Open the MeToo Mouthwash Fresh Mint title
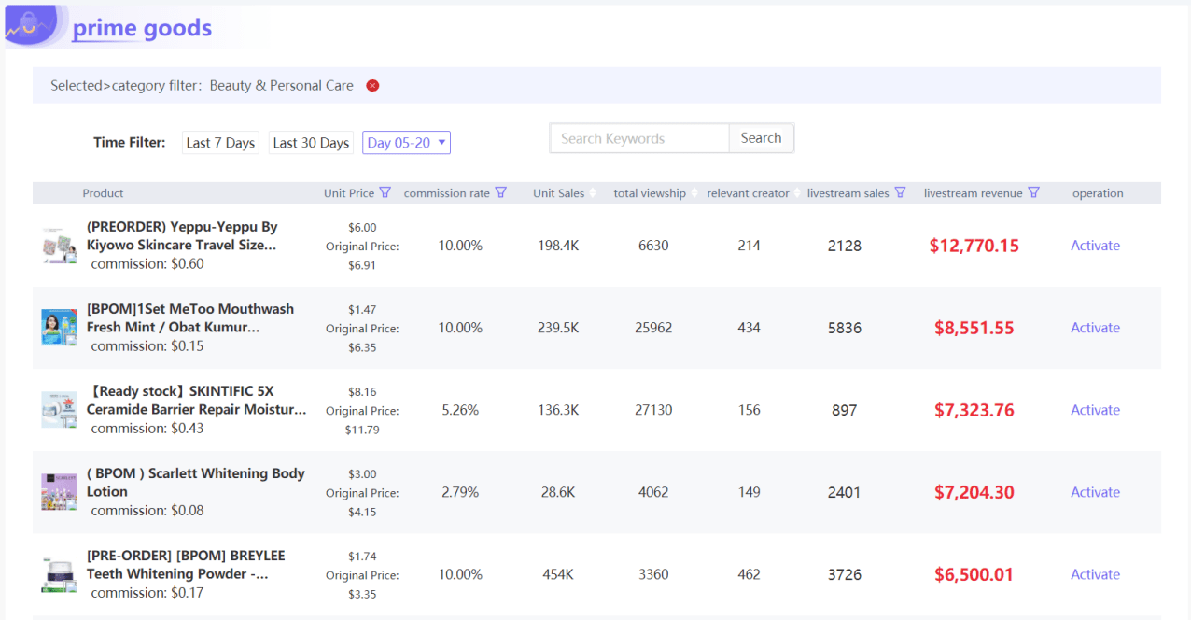 [190, 318]
